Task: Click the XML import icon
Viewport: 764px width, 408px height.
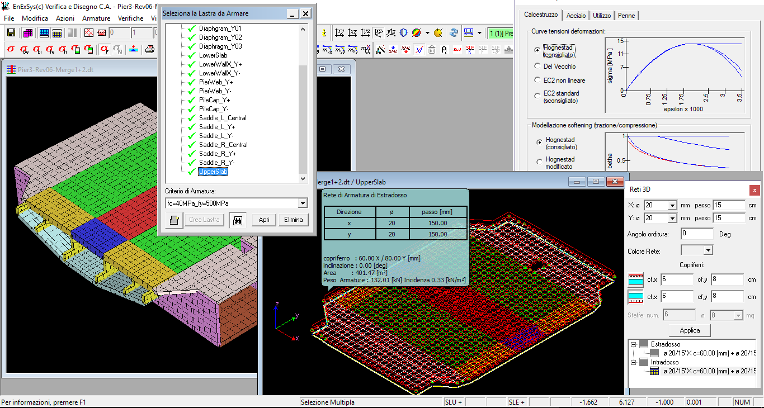Action: (393, 50)
